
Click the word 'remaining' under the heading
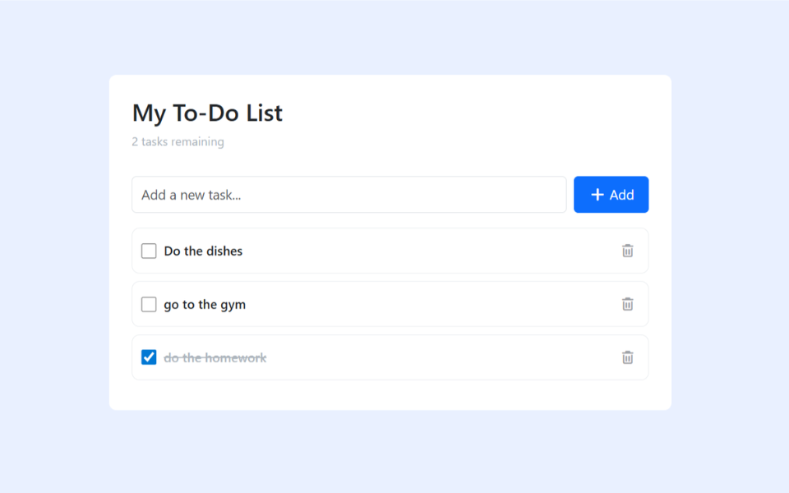(197, 141)
